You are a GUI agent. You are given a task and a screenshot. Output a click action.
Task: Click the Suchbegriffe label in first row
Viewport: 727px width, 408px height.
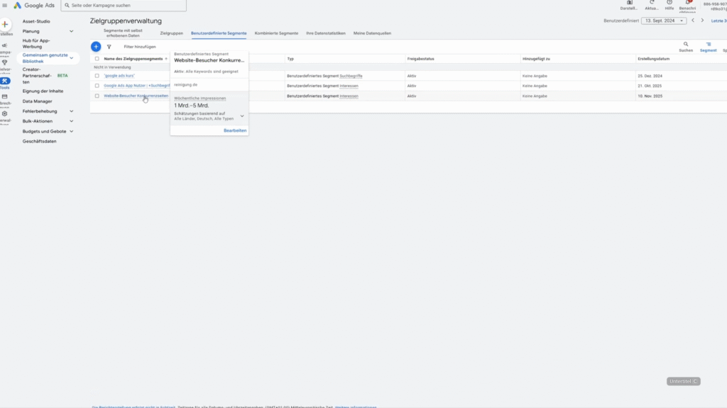point(351,76)
